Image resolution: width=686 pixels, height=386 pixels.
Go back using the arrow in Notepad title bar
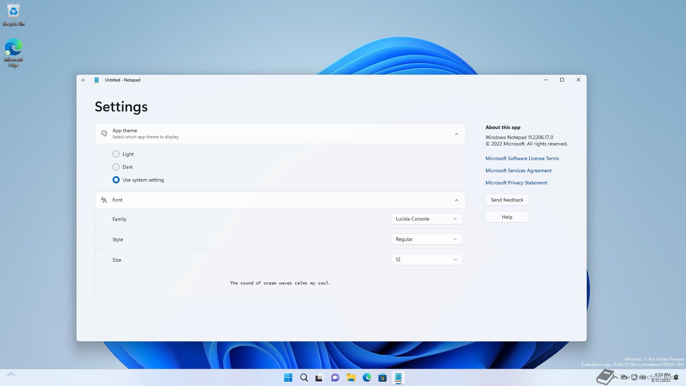tap(83, 80)
